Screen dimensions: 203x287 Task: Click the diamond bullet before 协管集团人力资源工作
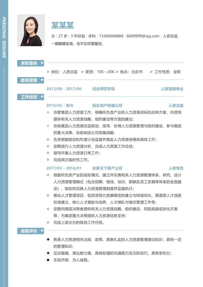click(48, 112)
